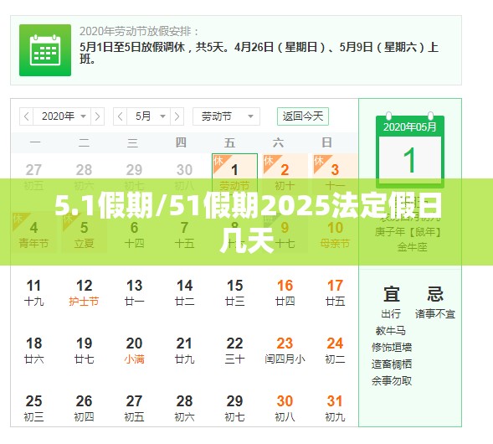Viewport: 493px width, 444px height.
Task: Select date 24 初二
Action: [335, 350]
